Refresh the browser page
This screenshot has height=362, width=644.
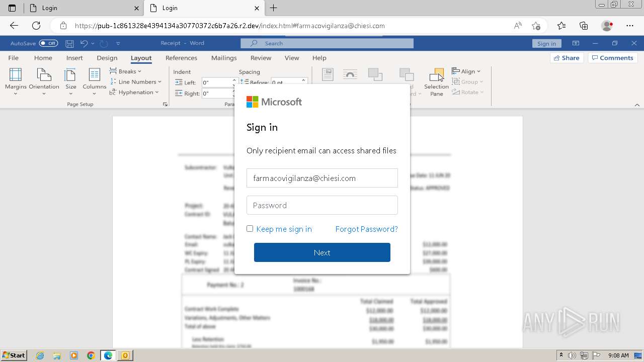point(36,26)
